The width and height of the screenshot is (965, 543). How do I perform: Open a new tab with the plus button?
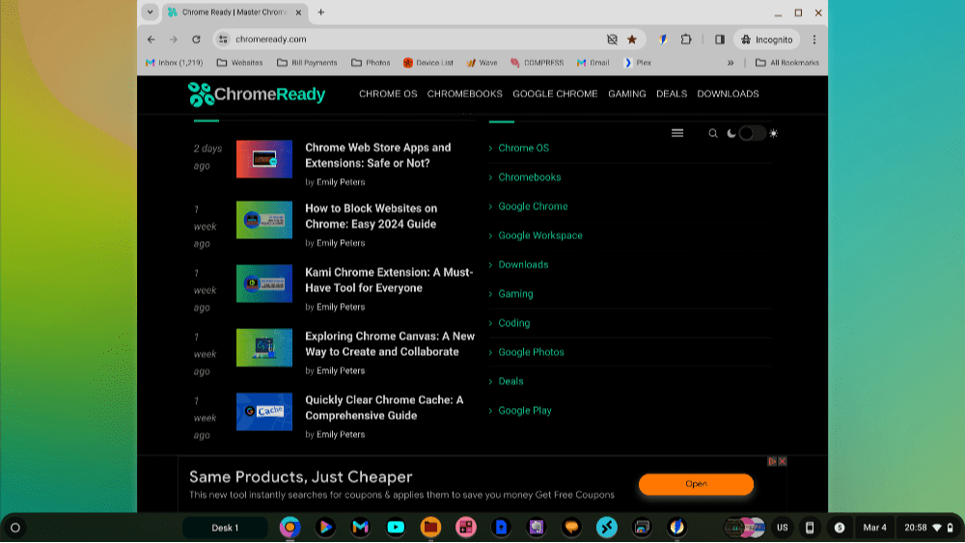(320, 13)
